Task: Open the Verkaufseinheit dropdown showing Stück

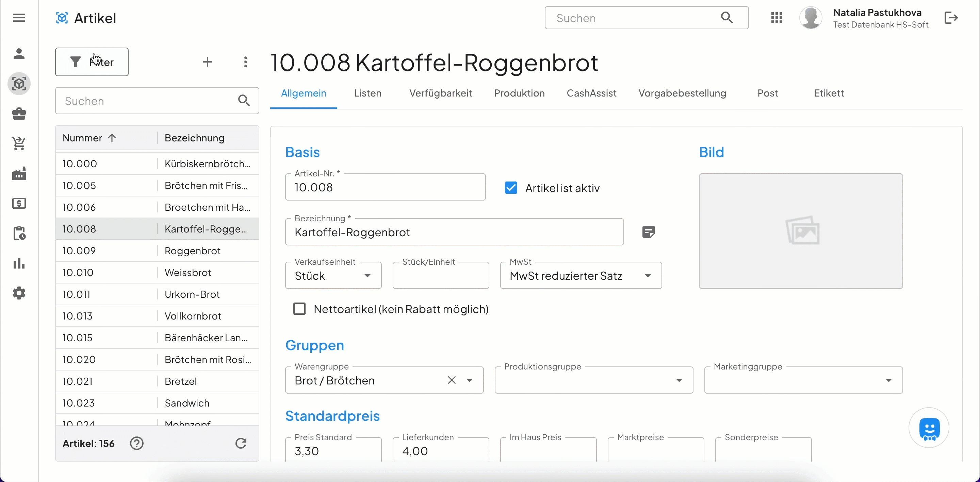Action: [x=367, y=276]
